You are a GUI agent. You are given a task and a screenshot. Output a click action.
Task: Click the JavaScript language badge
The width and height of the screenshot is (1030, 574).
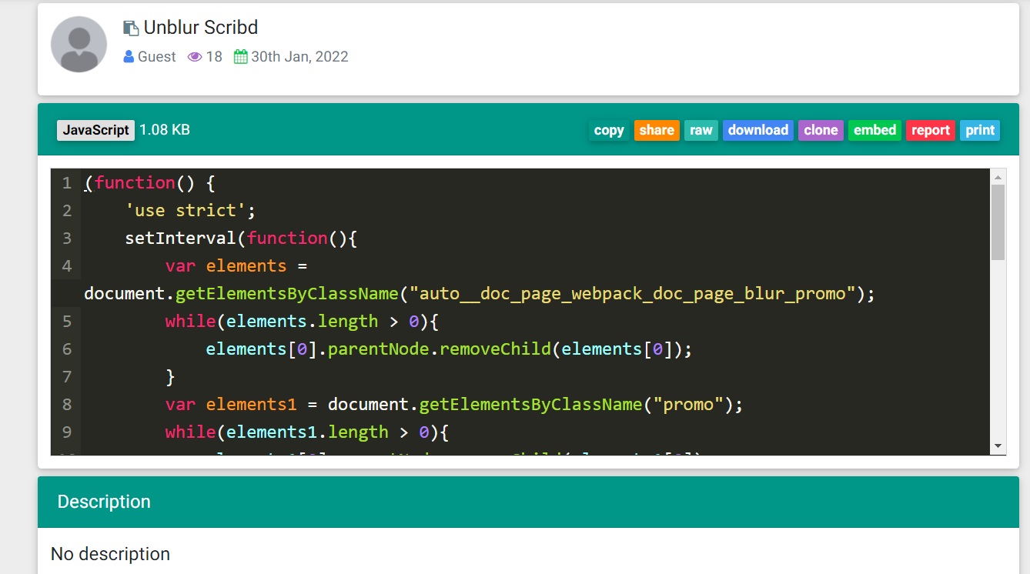pyautogui.click(x=95, y=130)
